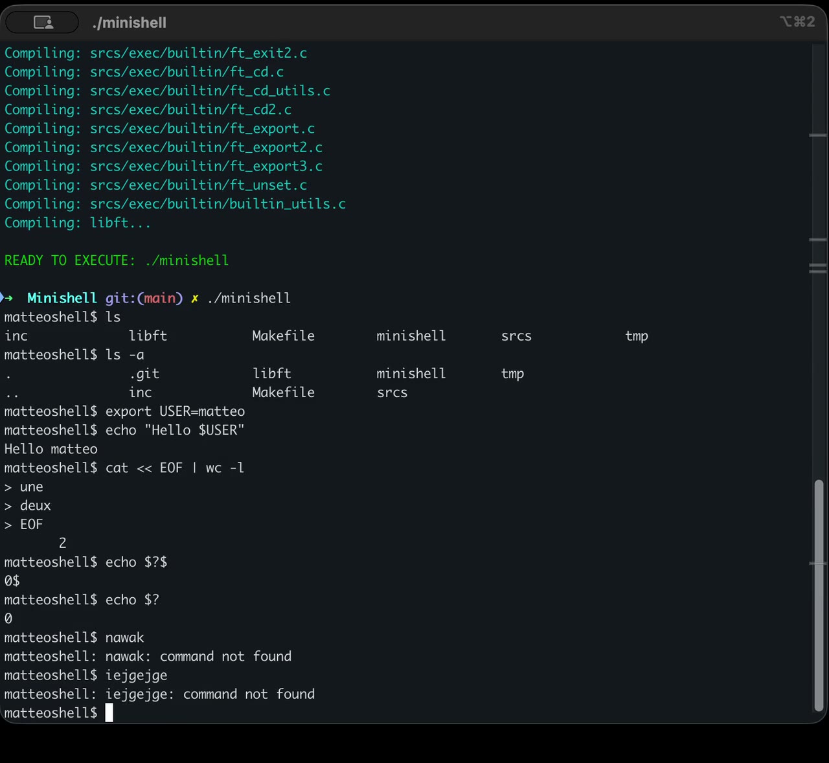Click the ⌥⌘2 window shortcut indicator
Screen dimensions: 829x763
pyautogui.click(x=797, y=21)
